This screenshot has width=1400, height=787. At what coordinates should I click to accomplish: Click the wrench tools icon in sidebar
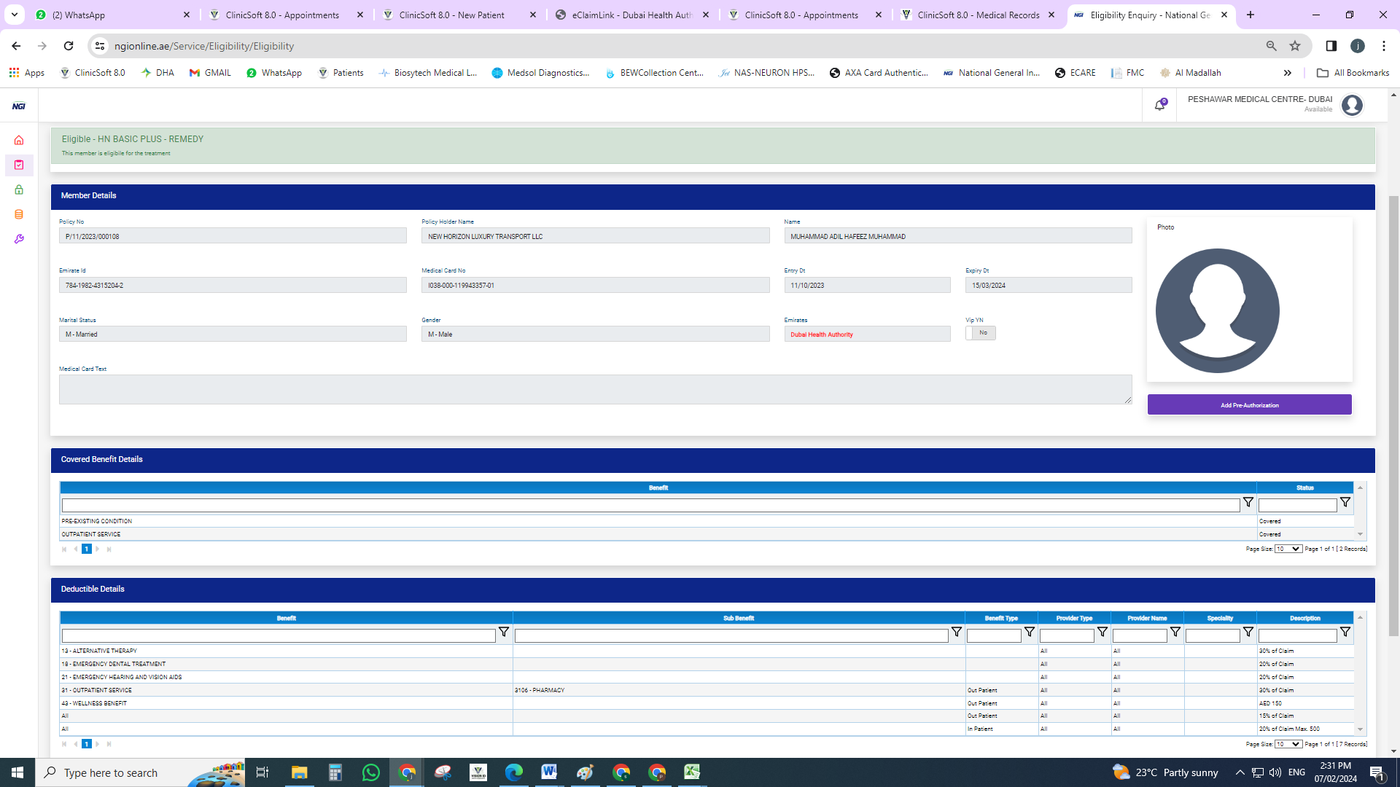pyautogui.click(x=19, y=239)
